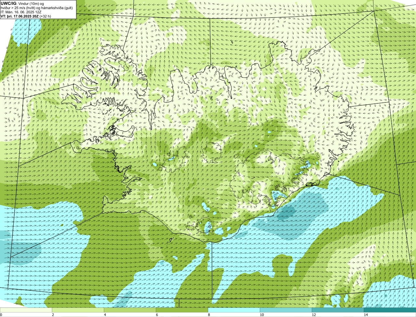Click the legend scale label '10'
The width and height of the screenshot is (416, 317).
coord(262,315)
